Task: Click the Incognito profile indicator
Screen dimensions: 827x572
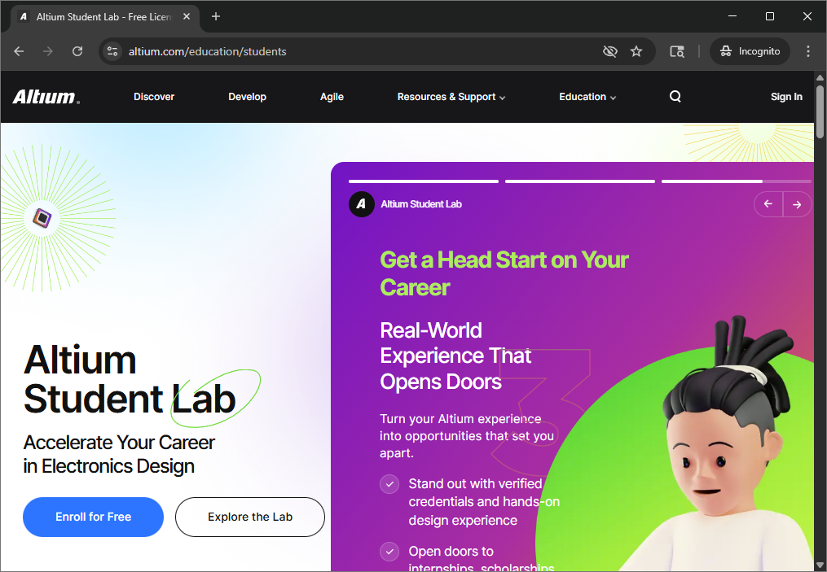Action: [x=750, y=51]
